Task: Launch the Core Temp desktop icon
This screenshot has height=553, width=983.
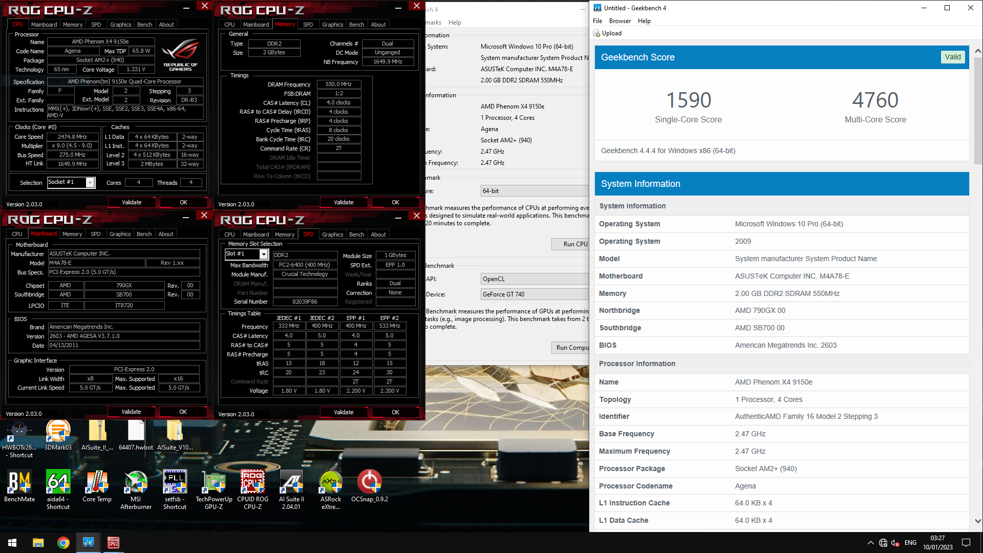Action: 97,486
